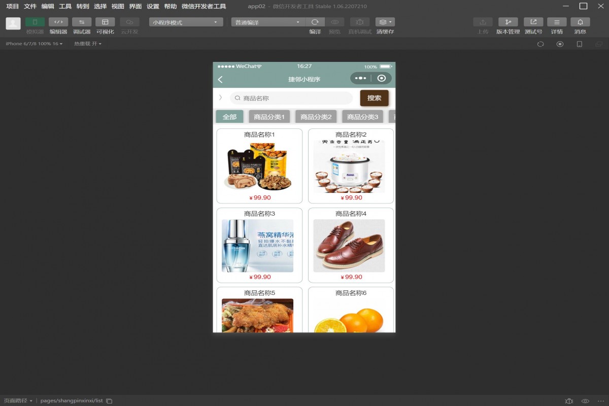This screenshot has height=406, width=609.
Task: Click the 编译 compile refresh icon
Action: [315, 22]
